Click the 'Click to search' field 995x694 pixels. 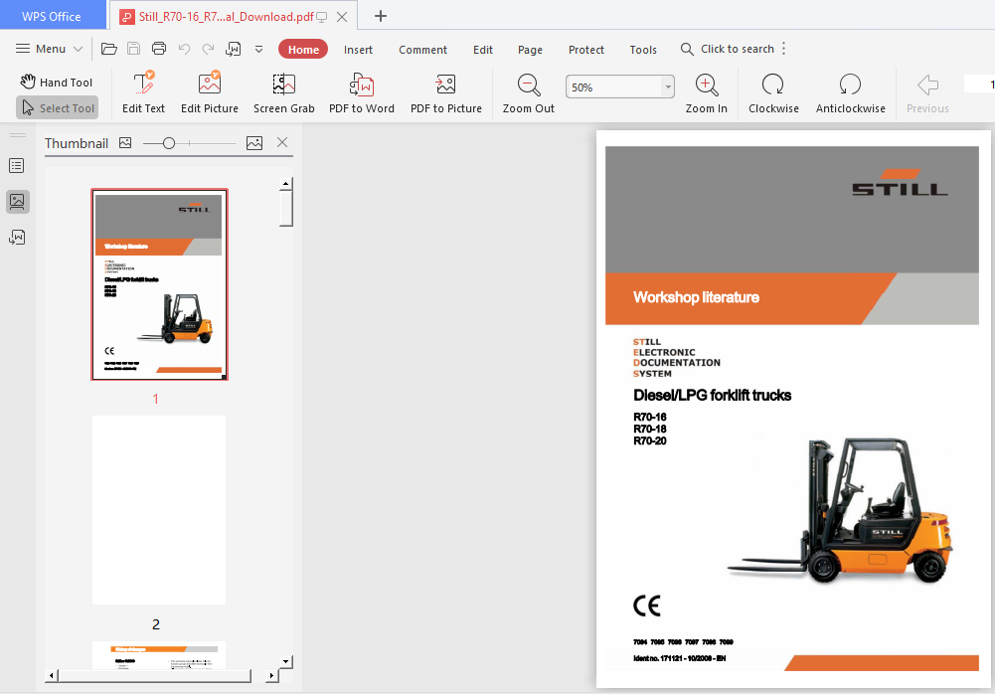point(728,49)
